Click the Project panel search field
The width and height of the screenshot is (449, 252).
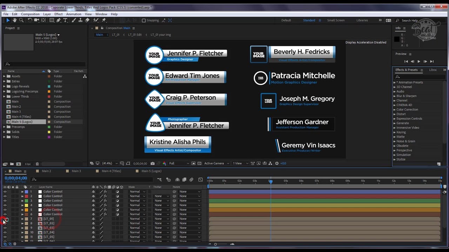coord(46,64)
